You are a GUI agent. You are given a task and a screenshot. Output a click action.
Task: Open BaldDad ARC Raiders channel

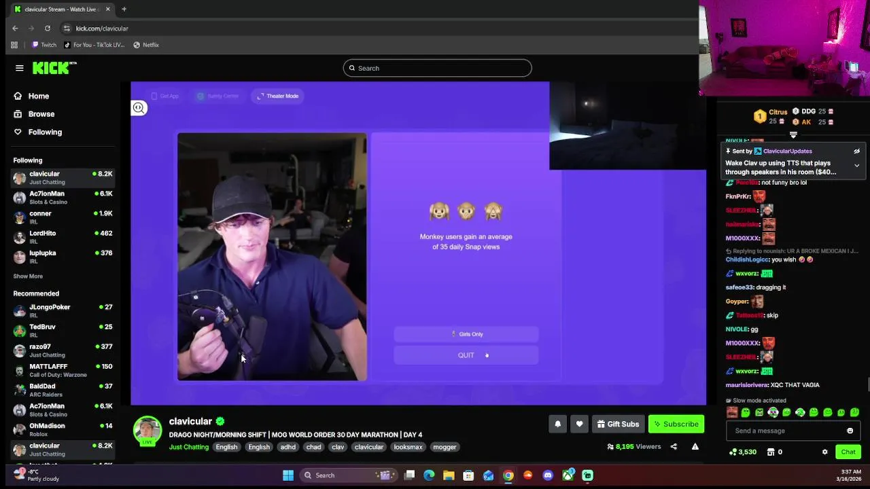click(x=63, y=390)
